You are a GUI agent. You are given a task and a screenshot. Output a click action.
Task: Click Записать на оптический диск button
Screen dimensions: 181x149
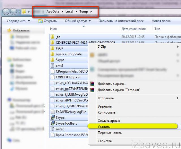click(x=121, y=21)
